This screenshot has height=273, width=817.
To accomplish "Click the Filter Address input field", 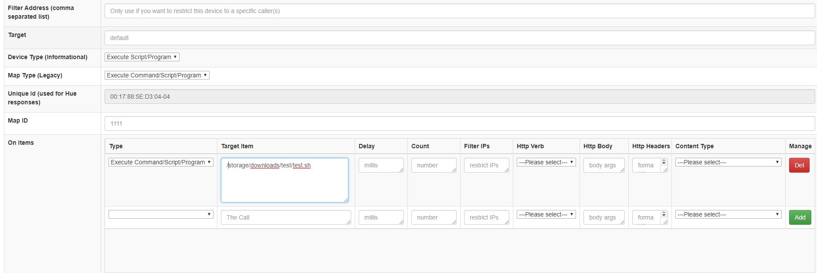I will click(x=459, y=11).
